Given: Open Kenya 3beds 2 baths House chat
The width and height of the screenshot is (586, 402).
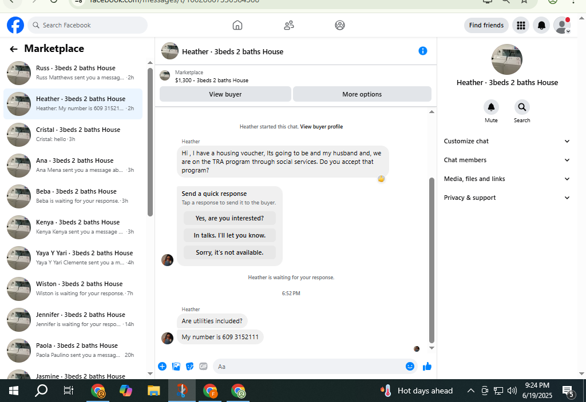Looking at the screenshot, I should pyautogui.click(x=73, y=227).
